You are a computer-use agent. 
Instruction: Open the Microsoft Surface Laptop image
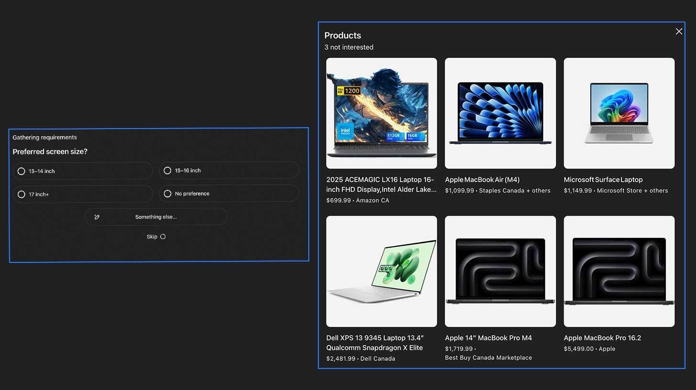click(619, 113)
